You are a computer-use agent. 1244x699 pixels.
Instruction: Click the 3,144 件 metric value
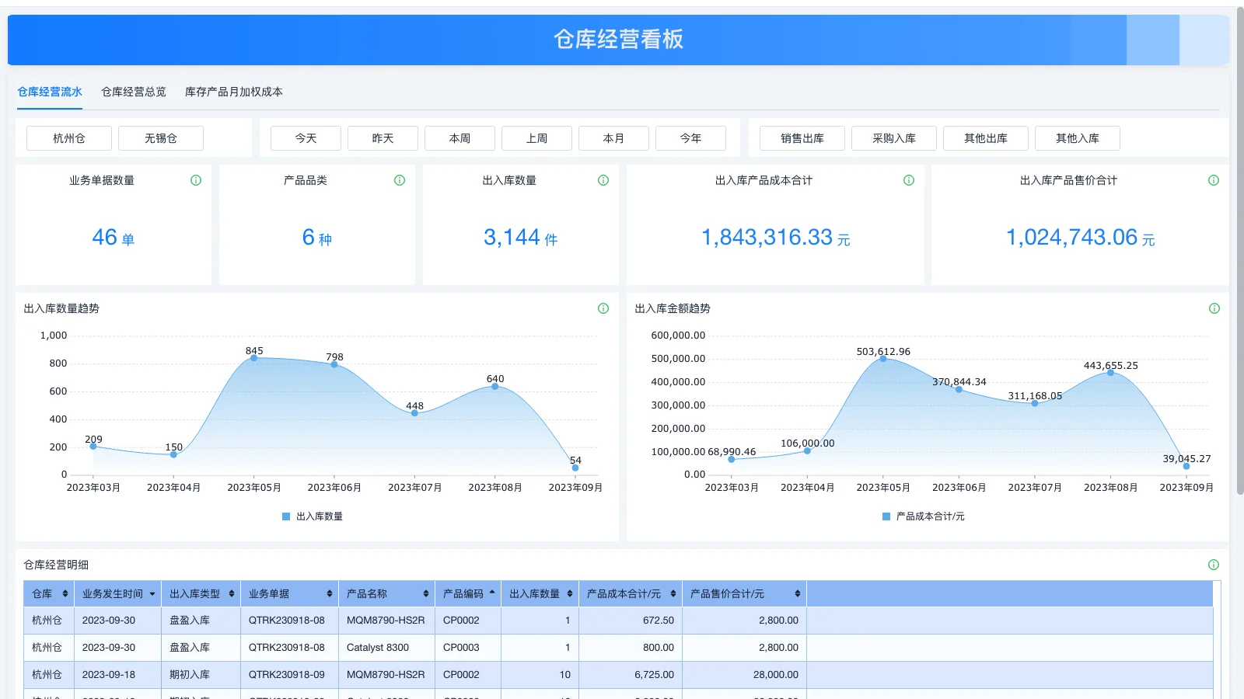coord(521,237)
